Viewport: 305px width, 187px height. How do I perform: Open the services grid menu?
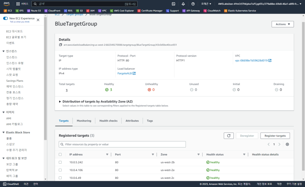tap(18, 4)
